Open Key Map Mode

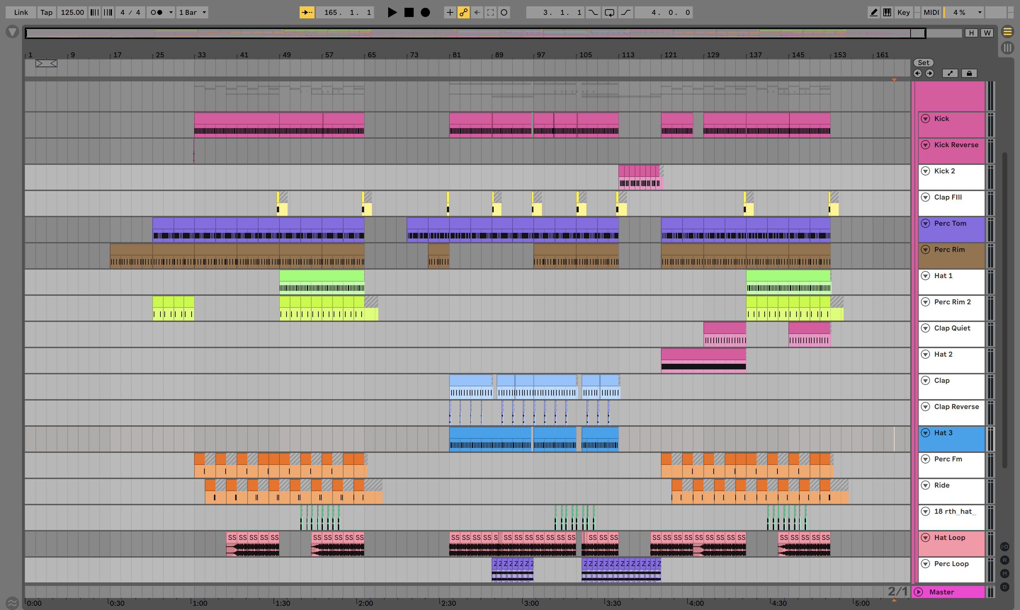(x=903, y=12)
